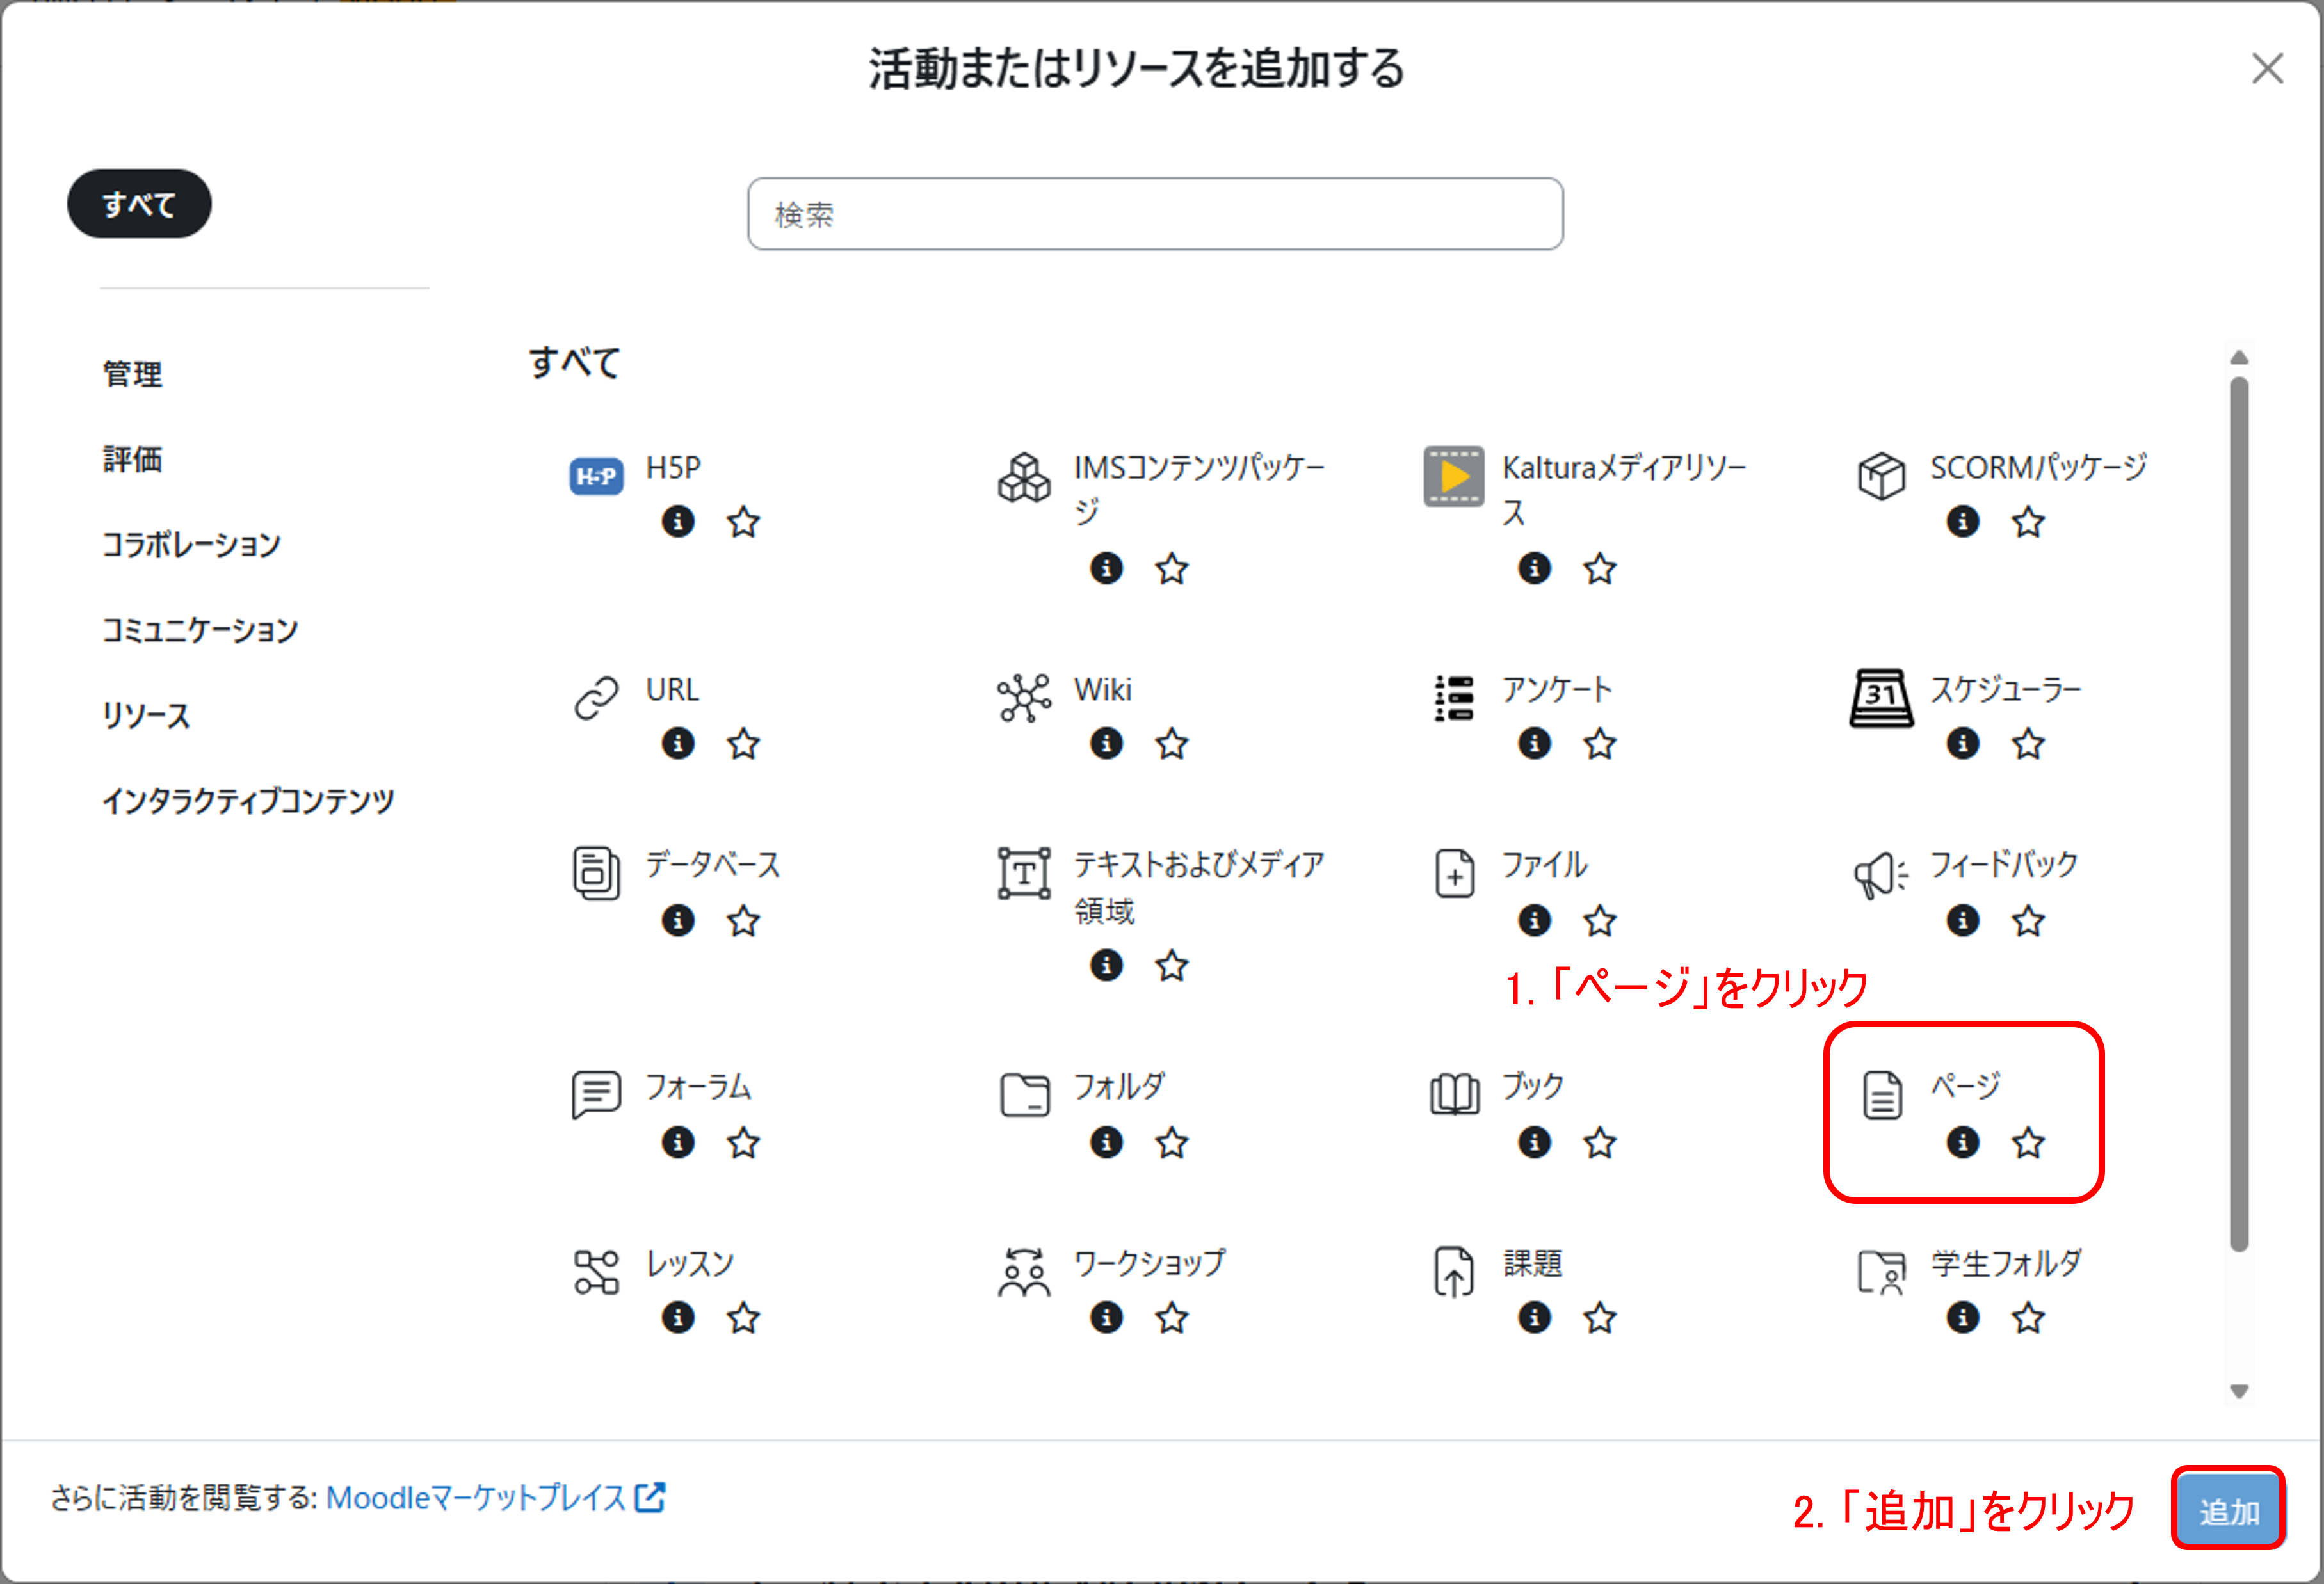Image resolution: width=2324 pixels, height=1584 pixels.
Task: Select the データベース icon
Action: click(x=596, y=874)
